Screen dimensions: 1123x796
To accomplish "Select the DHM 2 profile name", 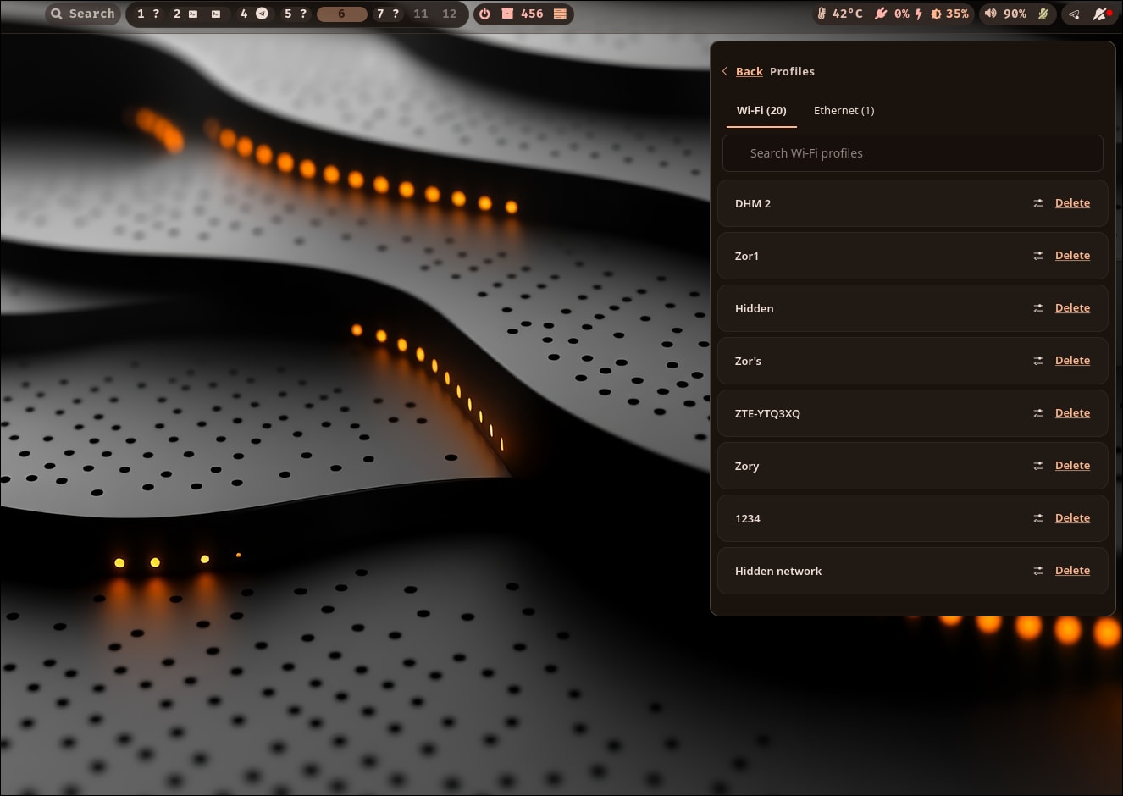I will click(x=753, y=203).
